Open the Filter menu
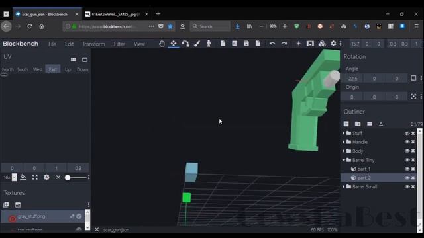 (119, 44)
